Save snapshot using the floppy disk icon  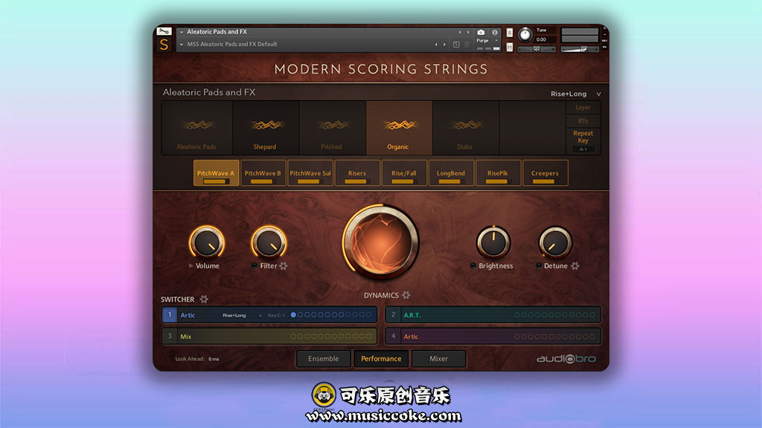pos(456,44)
